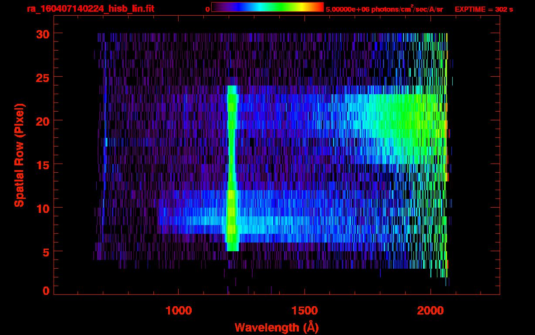Click the color bar gradient at the top

coord(267,7)
